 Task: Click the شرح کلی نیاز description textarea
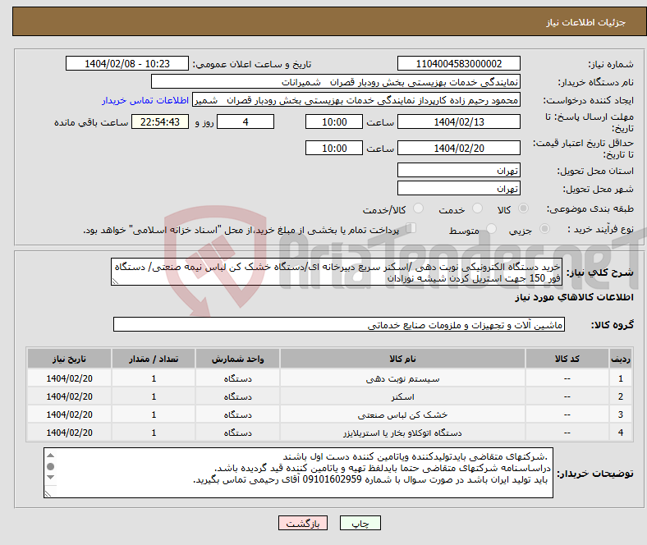click(337, 272)
